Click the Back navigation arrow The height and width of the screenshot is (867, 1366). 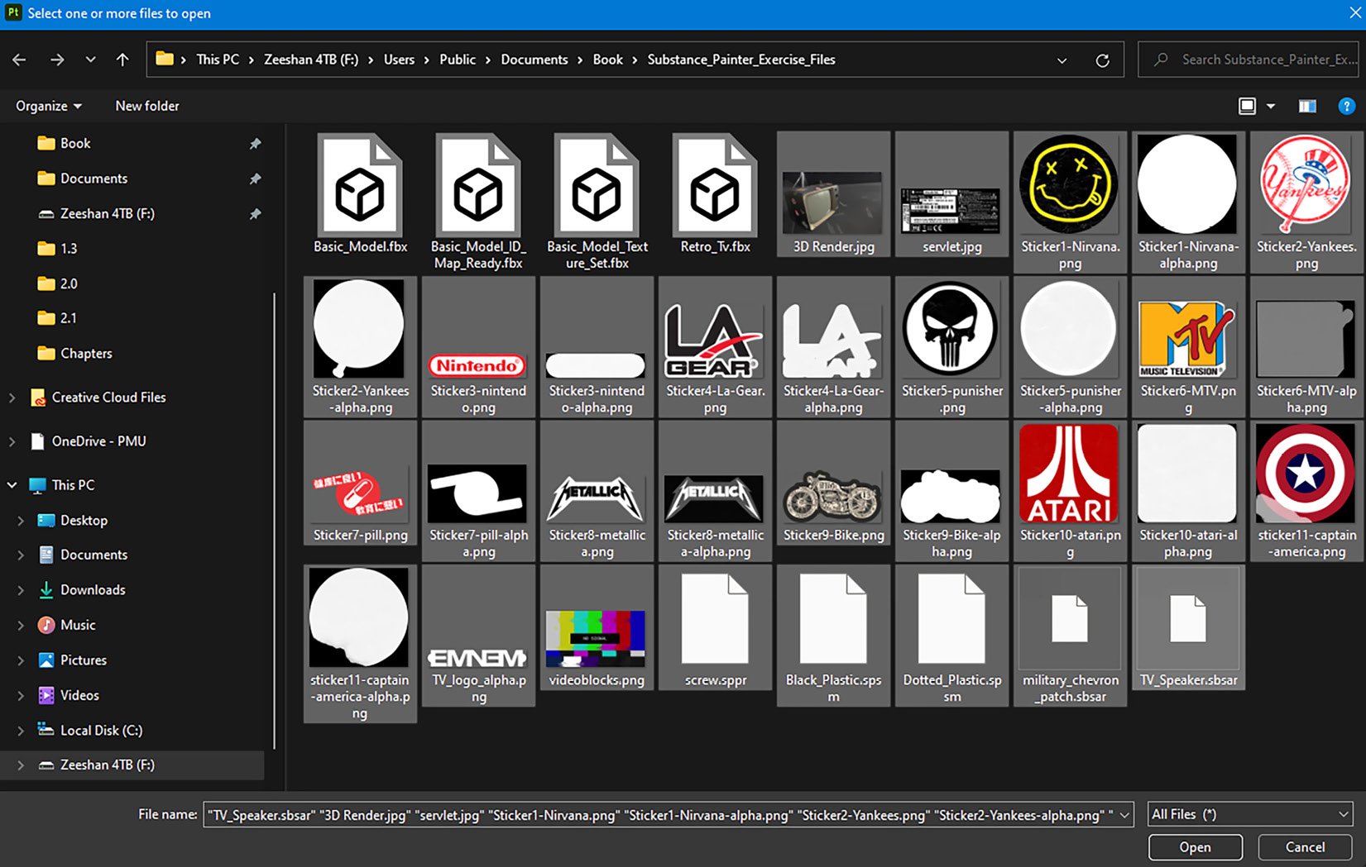click(x=19, y=60)
